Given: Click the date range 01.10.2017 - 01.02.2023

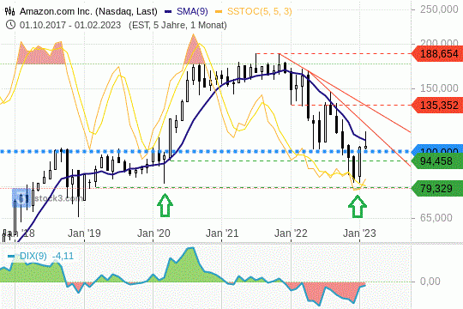Looking at the screenshot, I should coord(70,25).
